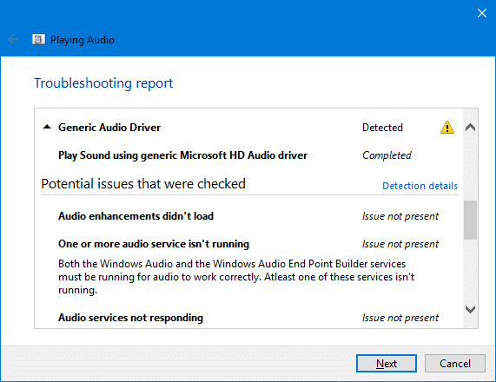
Task: Collapse the Generic Audio Driver section
Action: (x=47, y=127)
